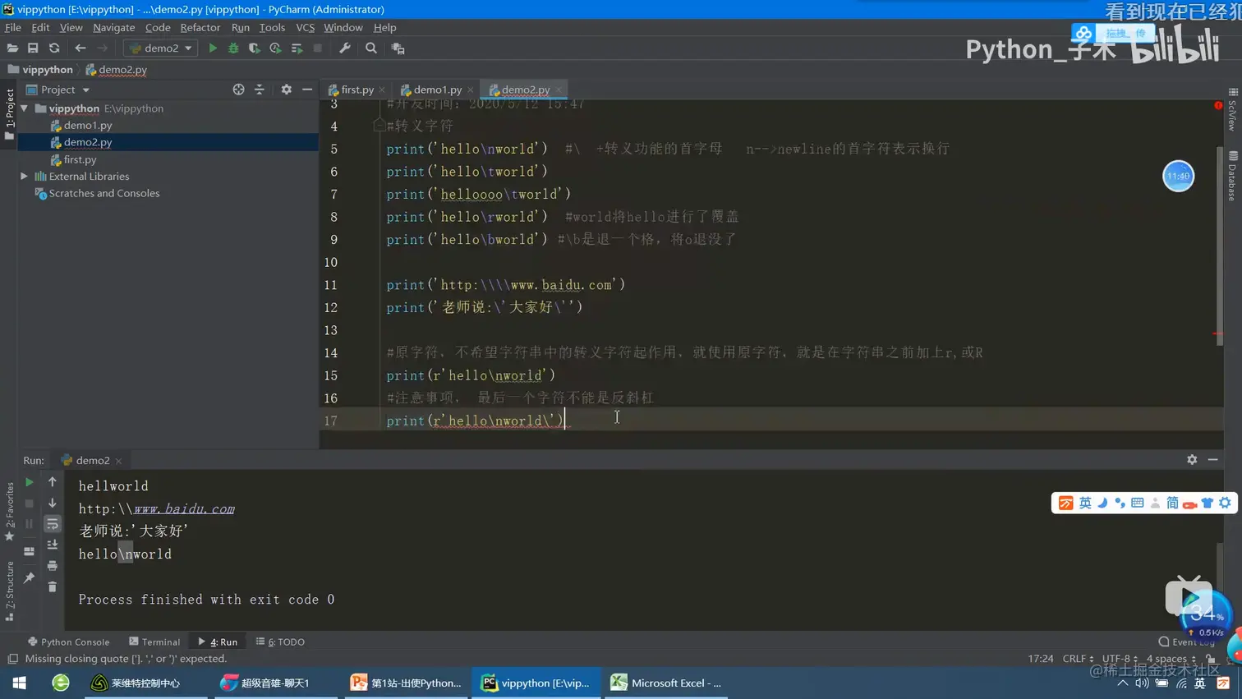This screenshot has width=1242, height=699.
Task: Run demo2 with the green play button
Action: point(213,48)
